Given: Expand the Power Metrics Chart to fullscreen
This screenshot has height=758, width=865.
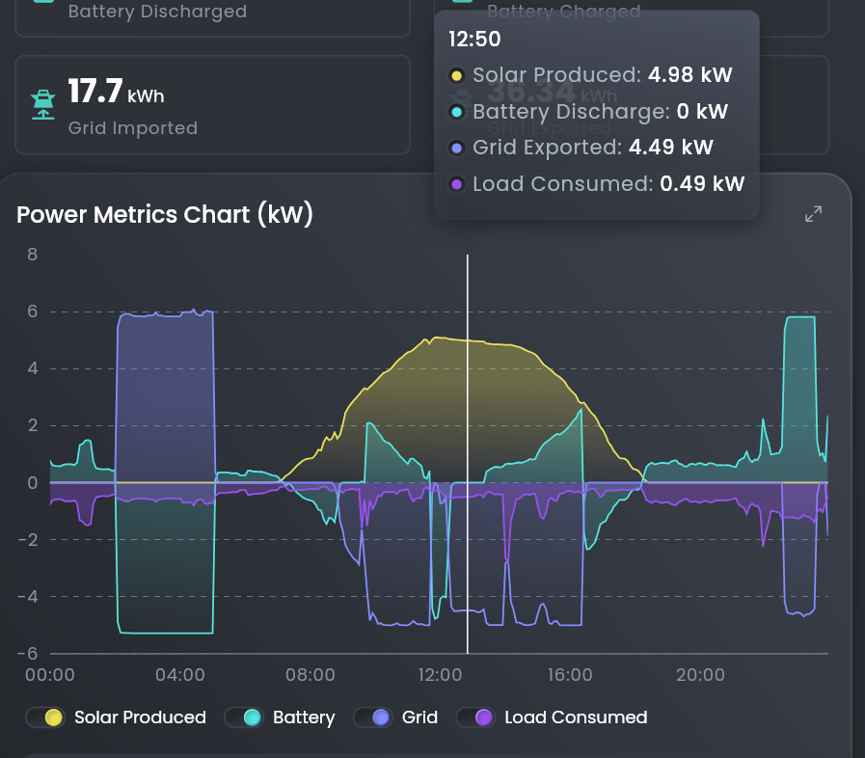Looking at the screenshot, I should click(813, 214).
